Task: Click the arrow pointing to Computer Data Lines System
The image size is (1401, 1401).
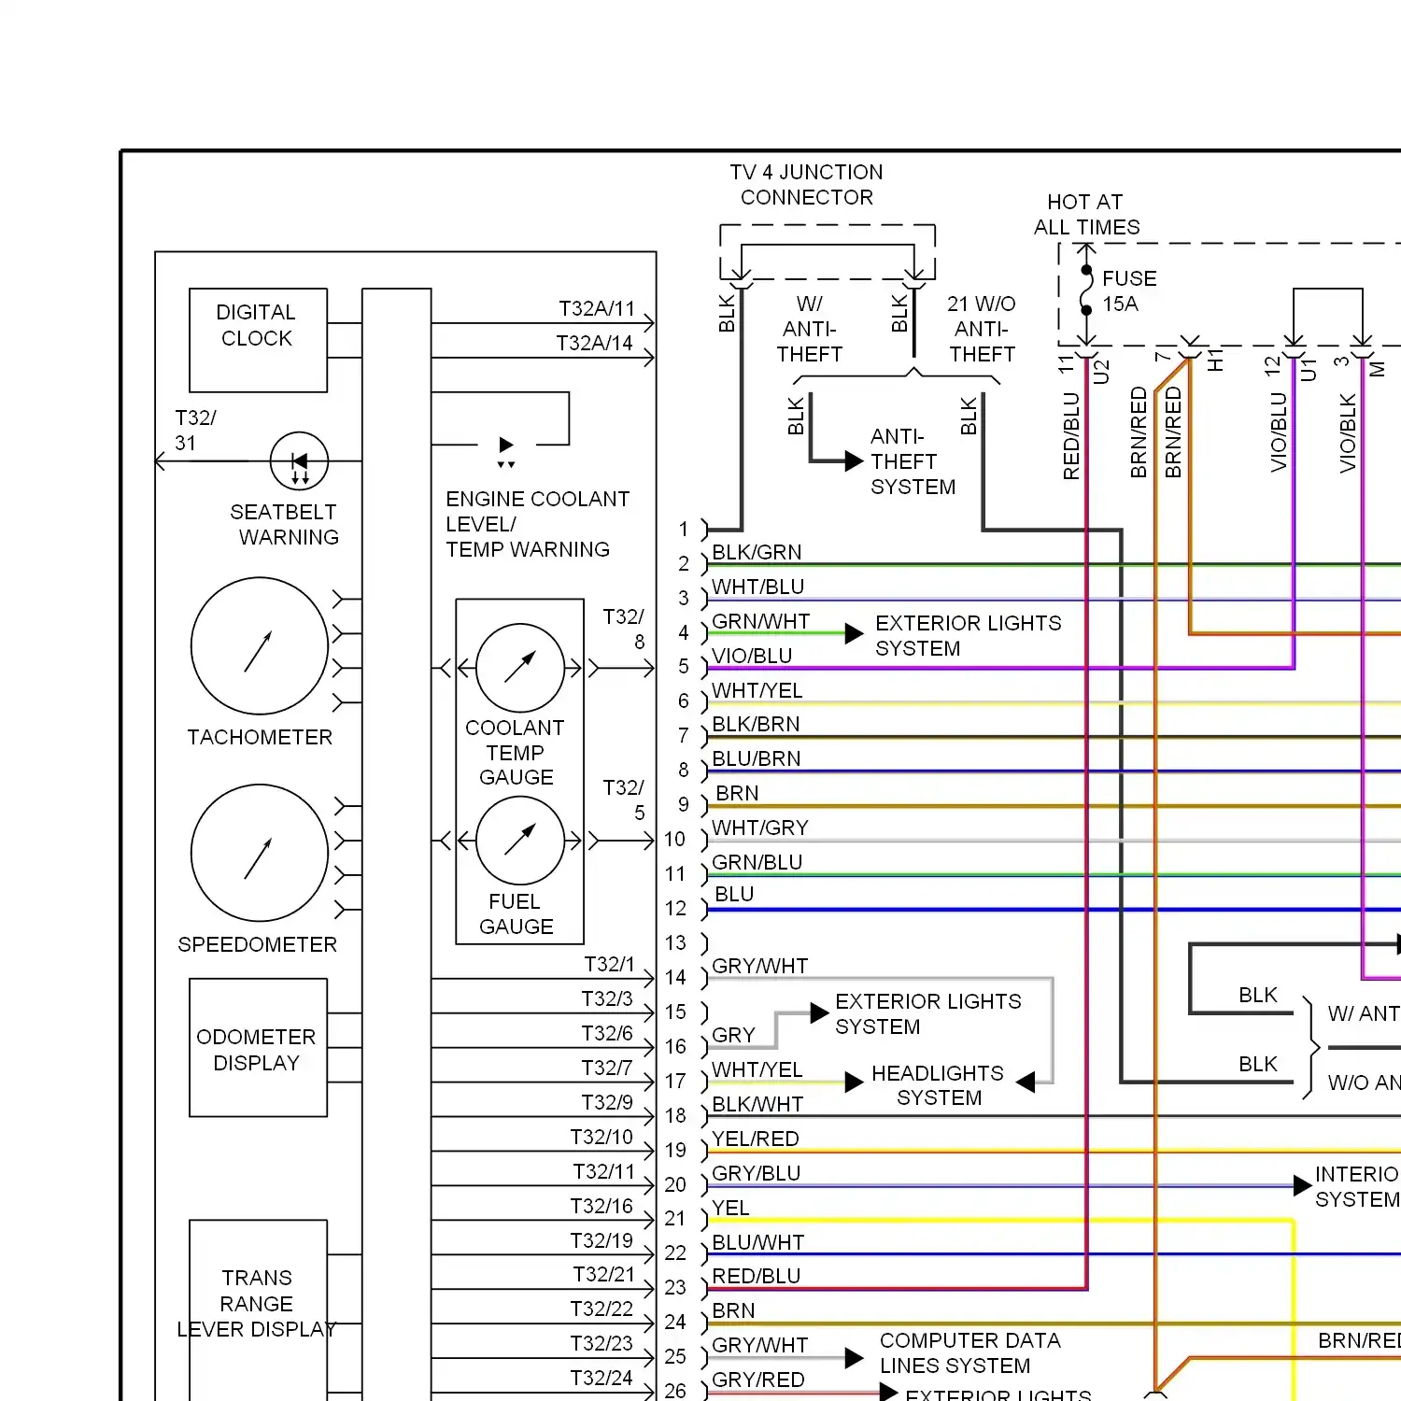Action: click(854, 1358)
